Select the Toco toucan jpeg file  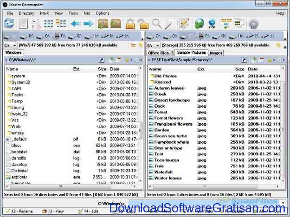pos(214,160)
